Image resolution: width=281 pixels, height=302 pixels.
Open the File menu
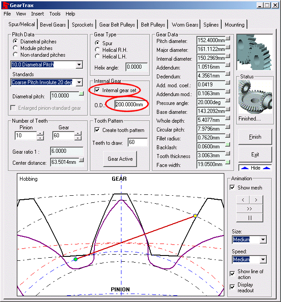click(x=8, y=14)
